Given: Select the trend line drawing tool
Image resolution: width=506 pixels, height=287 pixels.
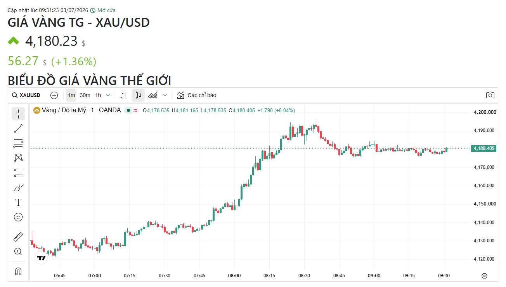Looking at the screenshot, I should pyautogui.click(x=18, y=129).
